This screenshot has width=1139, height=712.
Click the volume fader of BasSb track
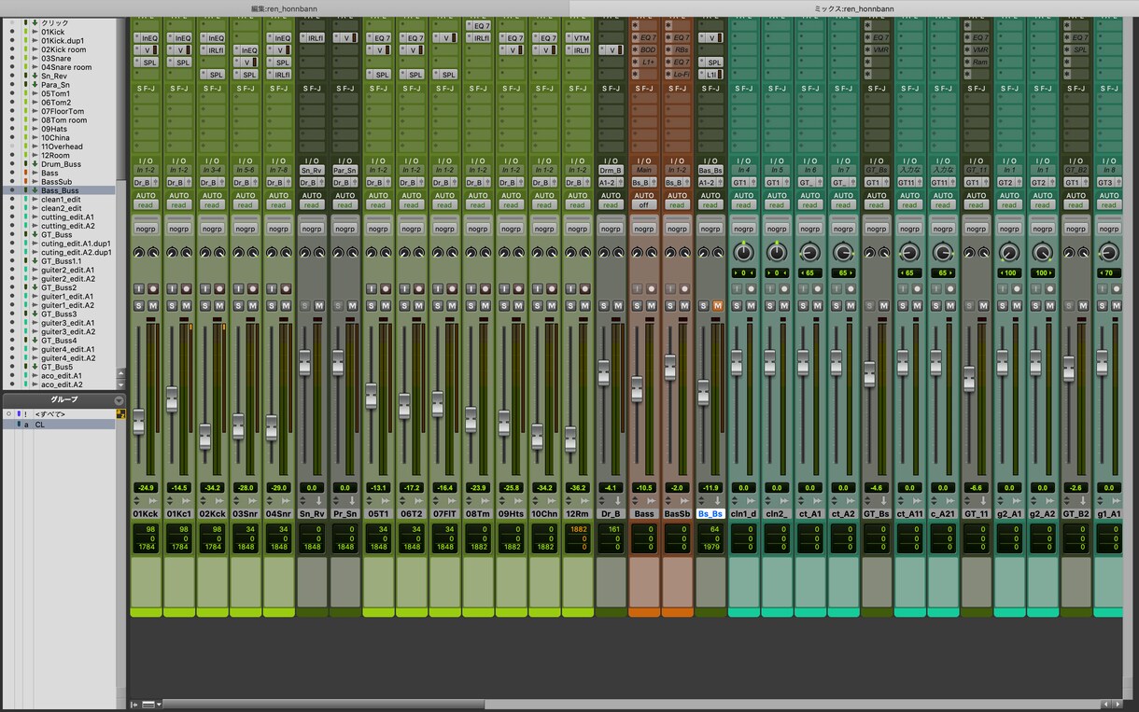click(x=669, y=367)
